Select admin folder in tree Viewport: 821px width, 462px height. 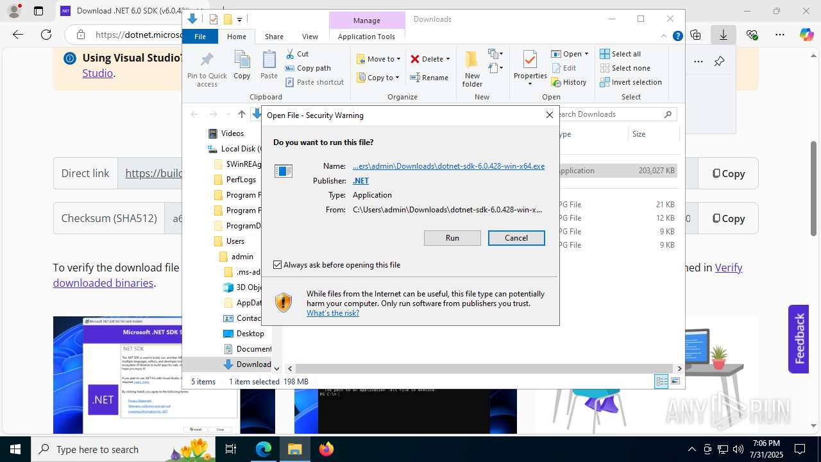236,257
